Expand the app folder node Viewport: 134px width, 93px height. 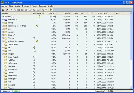(x=3, y=29)
